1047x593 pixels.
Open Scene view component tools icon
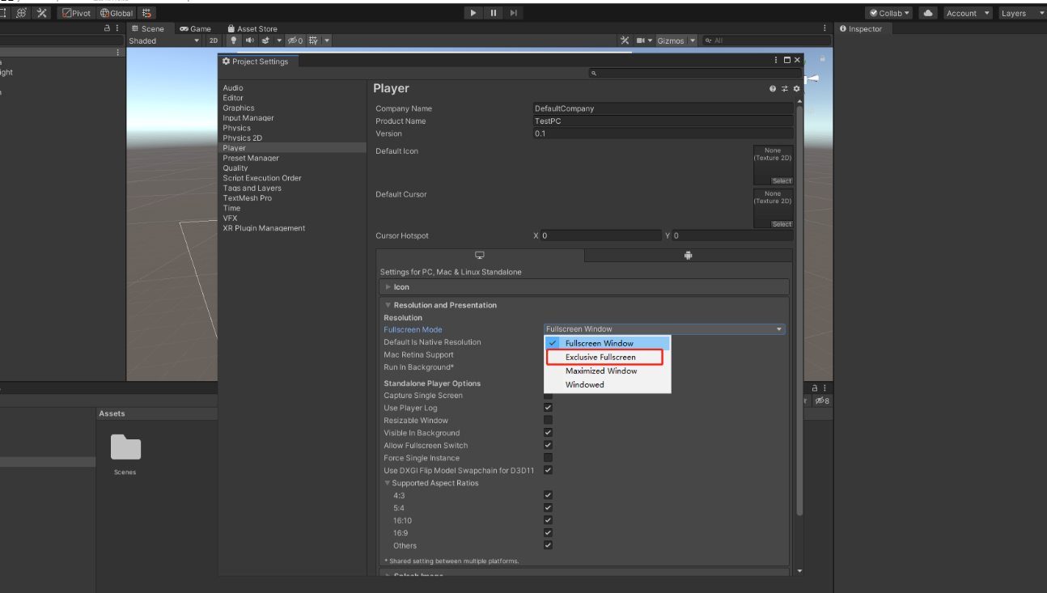[x=625, y=40]
